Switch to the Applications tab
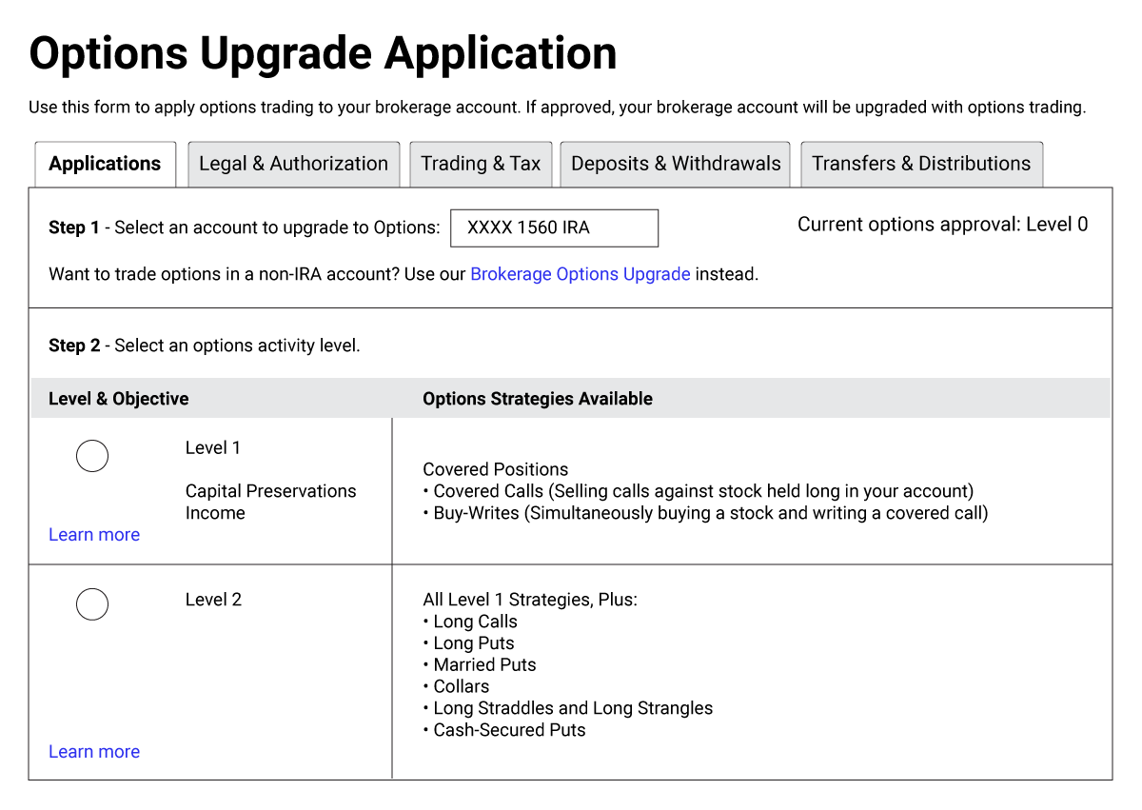The width and height of the screenshot is (1142, 810). [x=105, y=164]
